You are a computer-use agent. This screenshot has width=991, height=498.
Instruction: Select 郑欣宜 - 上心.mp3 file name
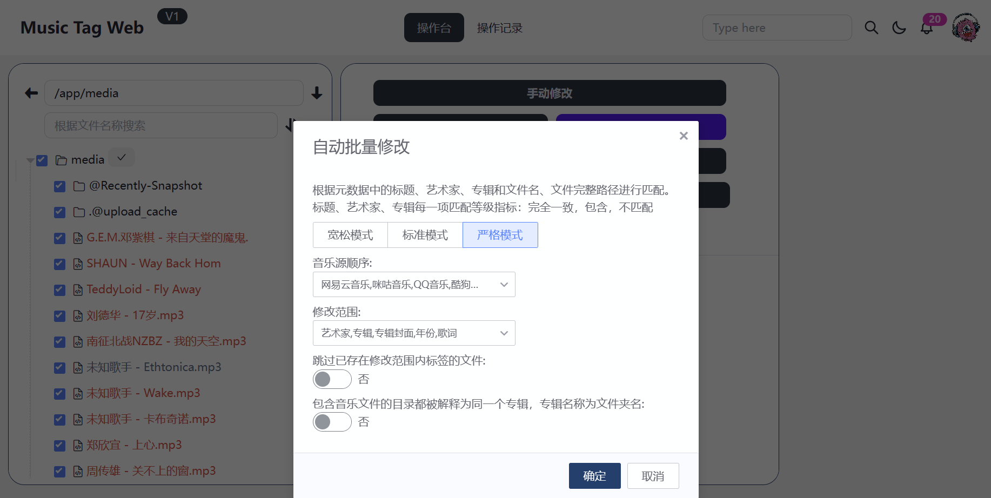pos(134,445)
